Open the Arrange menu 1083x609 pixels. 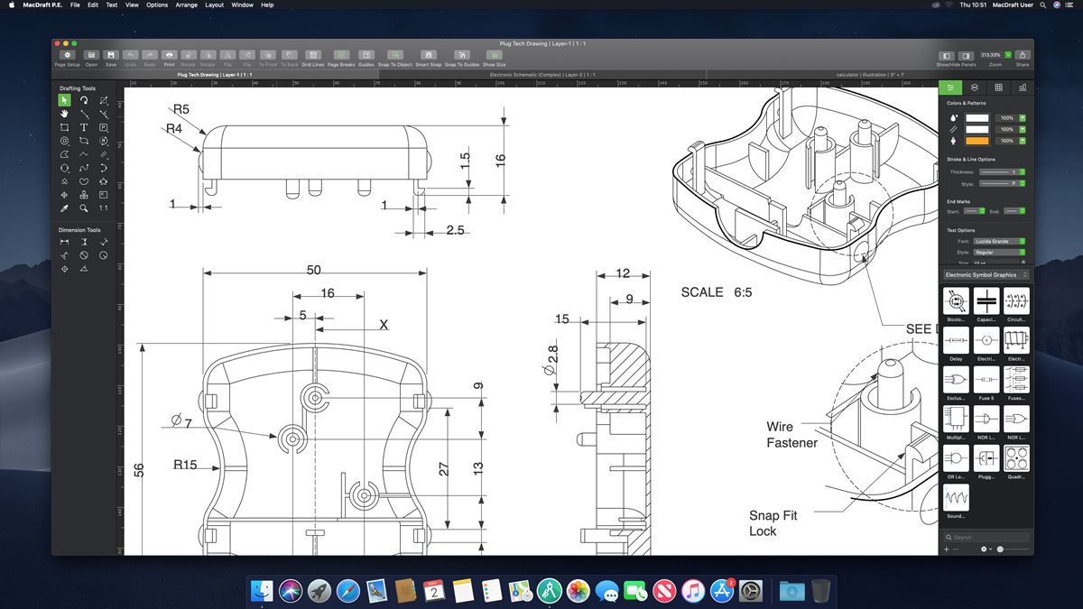pos(186,5)
